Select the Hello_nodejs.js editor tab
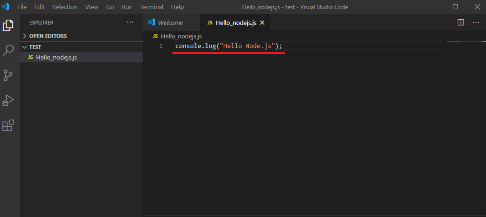The image size is (486, 217). tap(236, 23)
